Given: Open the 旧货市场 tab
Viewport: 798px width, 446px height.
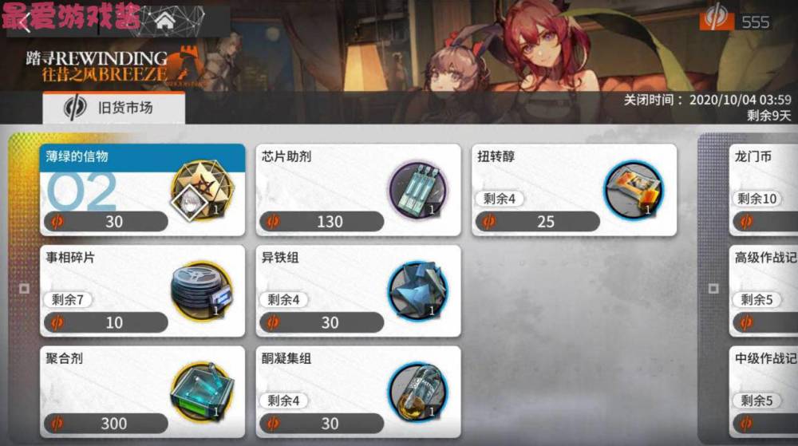Looking at the screenshot, I should 114,108.
